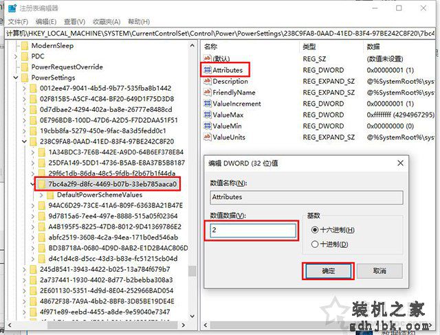
Task: Expand the 245d8541-3943-4422 node
Action: coord(25,270)
